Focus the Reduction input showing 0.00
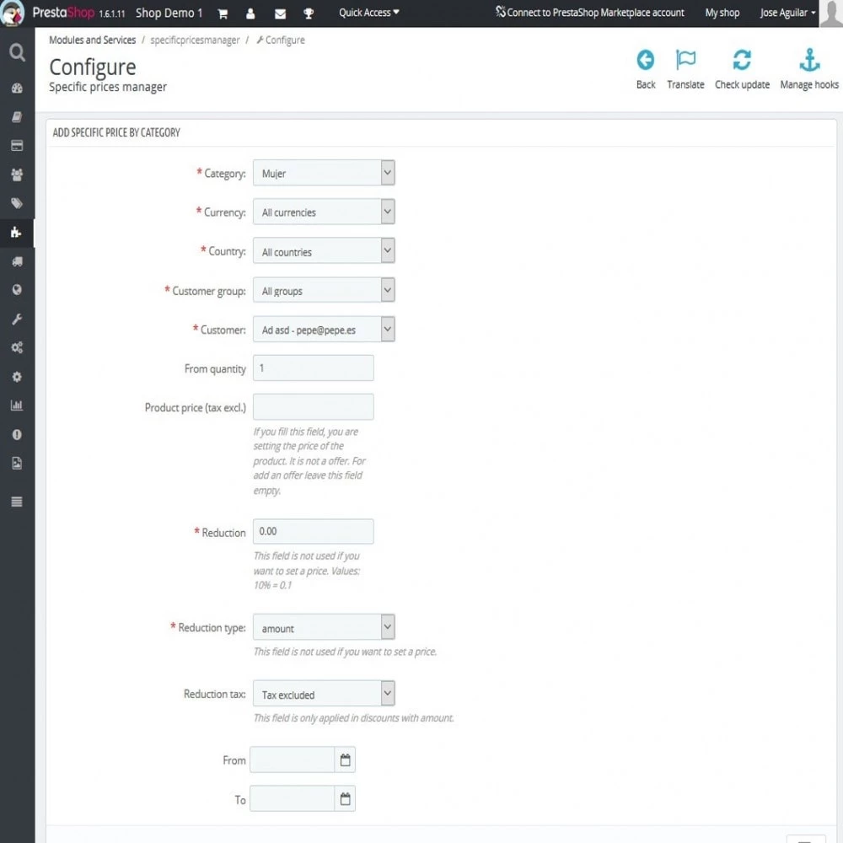Viewport: 843px width, 843px height. coord(314,532)
